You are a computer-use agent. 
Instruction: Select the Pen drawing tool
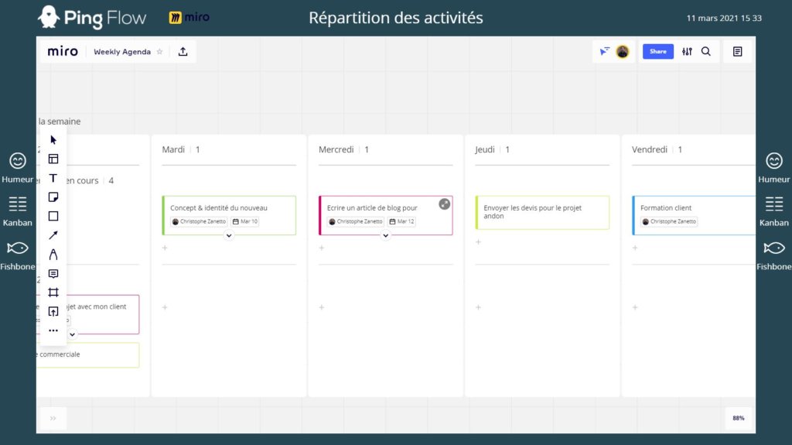click(53, 255)
